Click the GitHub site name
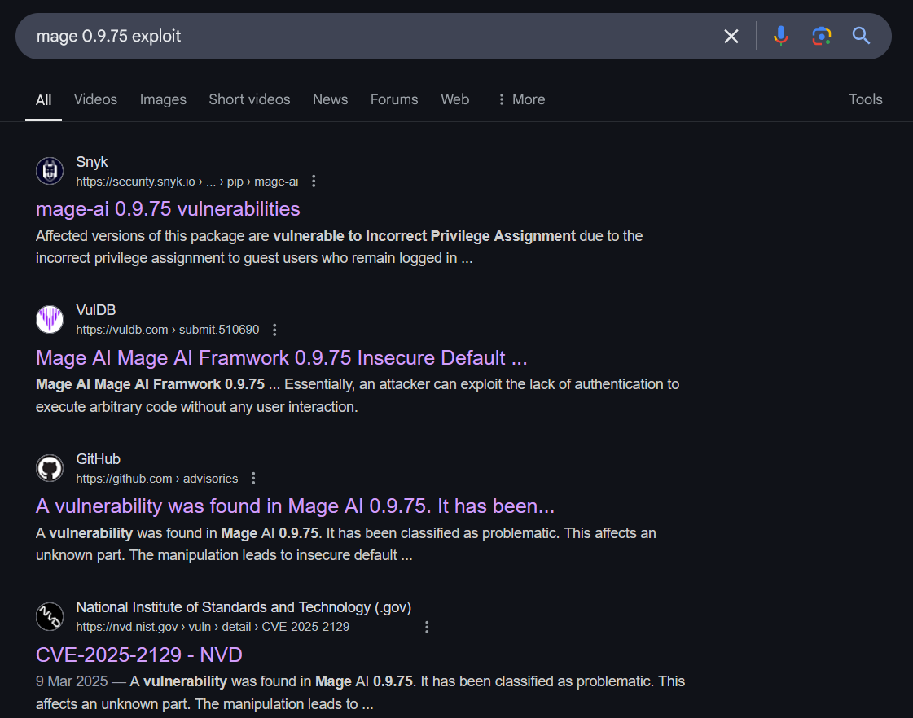 coord(98,459)
